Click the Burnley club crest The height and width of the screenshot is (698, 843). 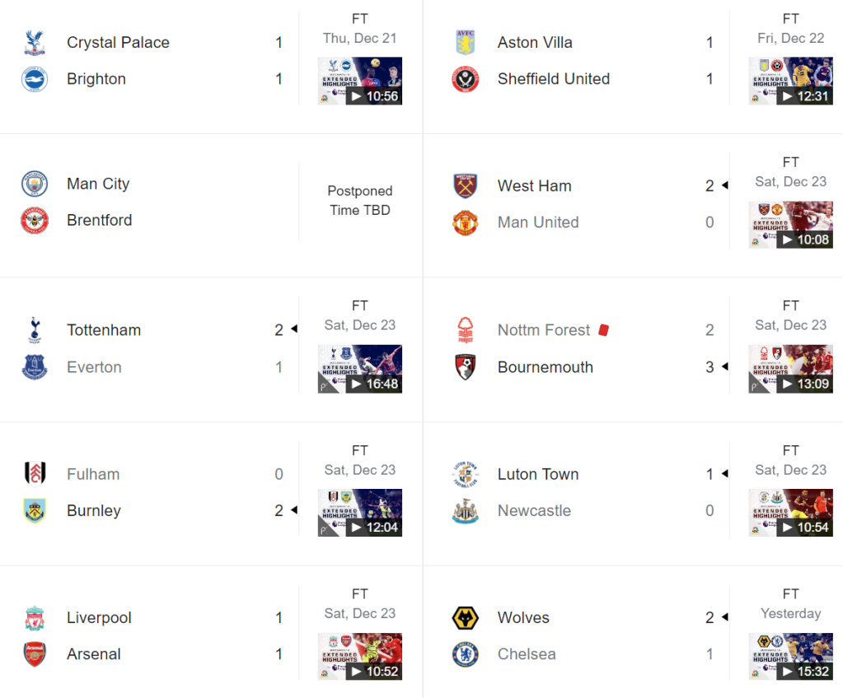click(x=35, y=510)
